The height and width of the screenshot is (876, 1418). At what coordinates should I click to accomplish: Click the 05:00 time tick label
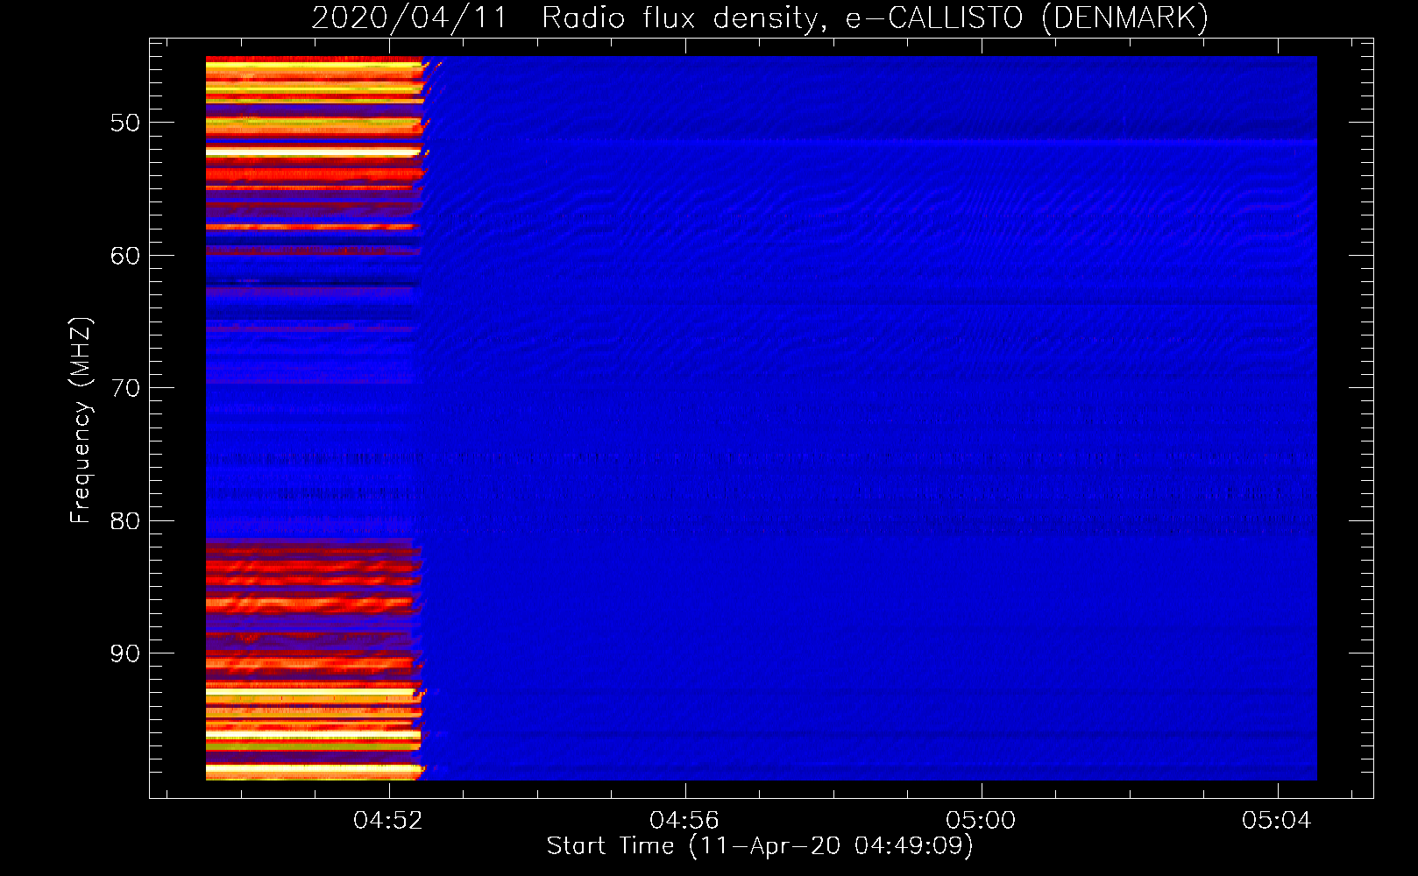(981, 820)
